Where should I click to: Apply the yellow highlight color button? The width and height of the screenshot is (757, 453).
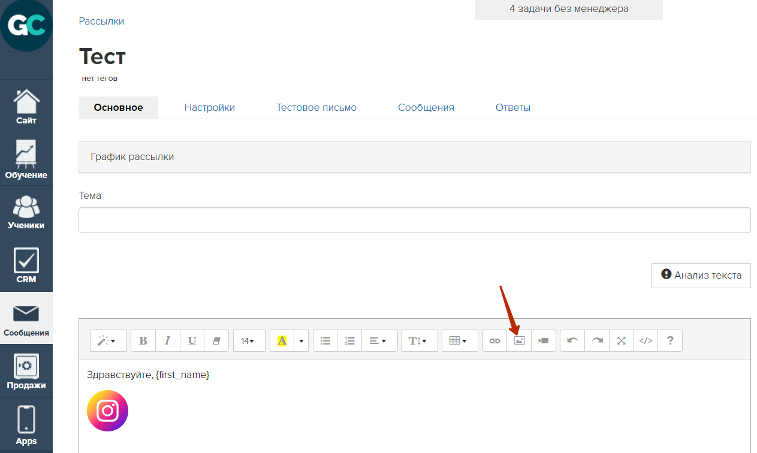tap(282, 340)
